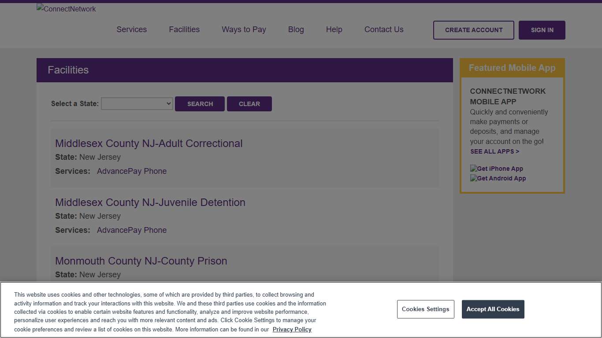Open the Privacy Policy link

click(x=292, y=329)
